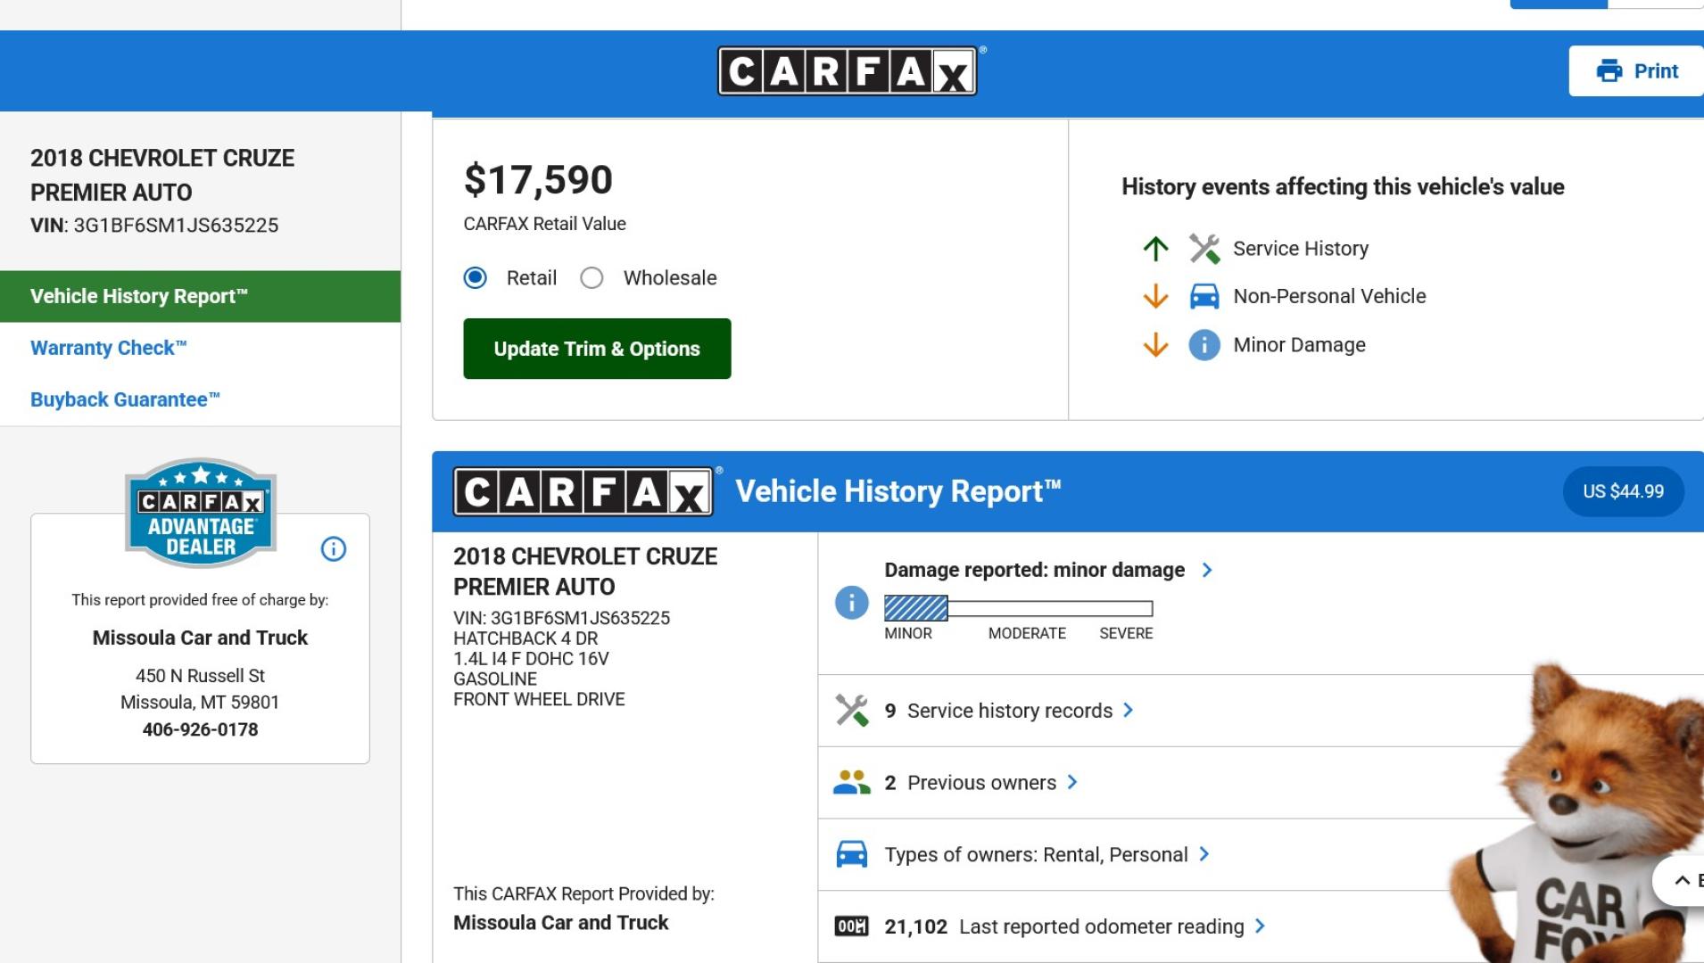Click the Service History value event text
Image resolution: width=1704 pixels, height=963 pixels.
click(1301, 249)
